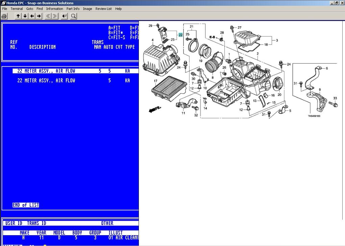This screenshot has width=345, height=246.
Task: Click callout 14 in the parts diagram
Action: [x=205, y=108]
